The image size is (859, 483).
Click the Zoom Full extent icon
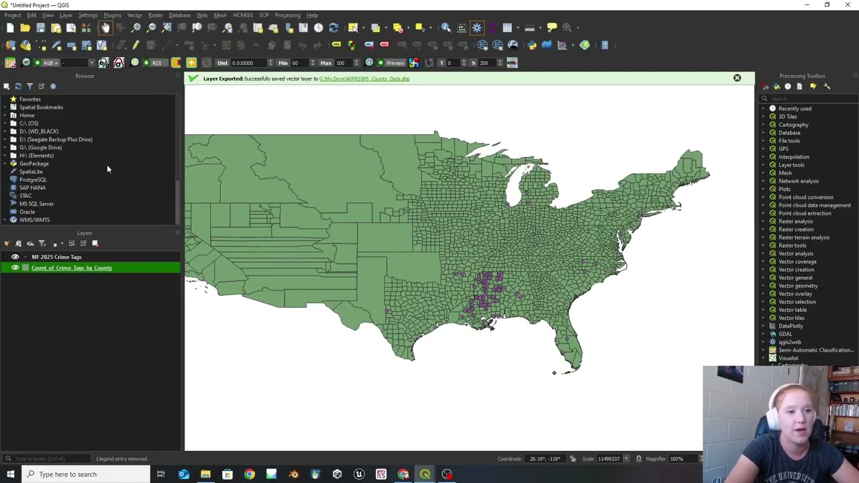[167, 28]
